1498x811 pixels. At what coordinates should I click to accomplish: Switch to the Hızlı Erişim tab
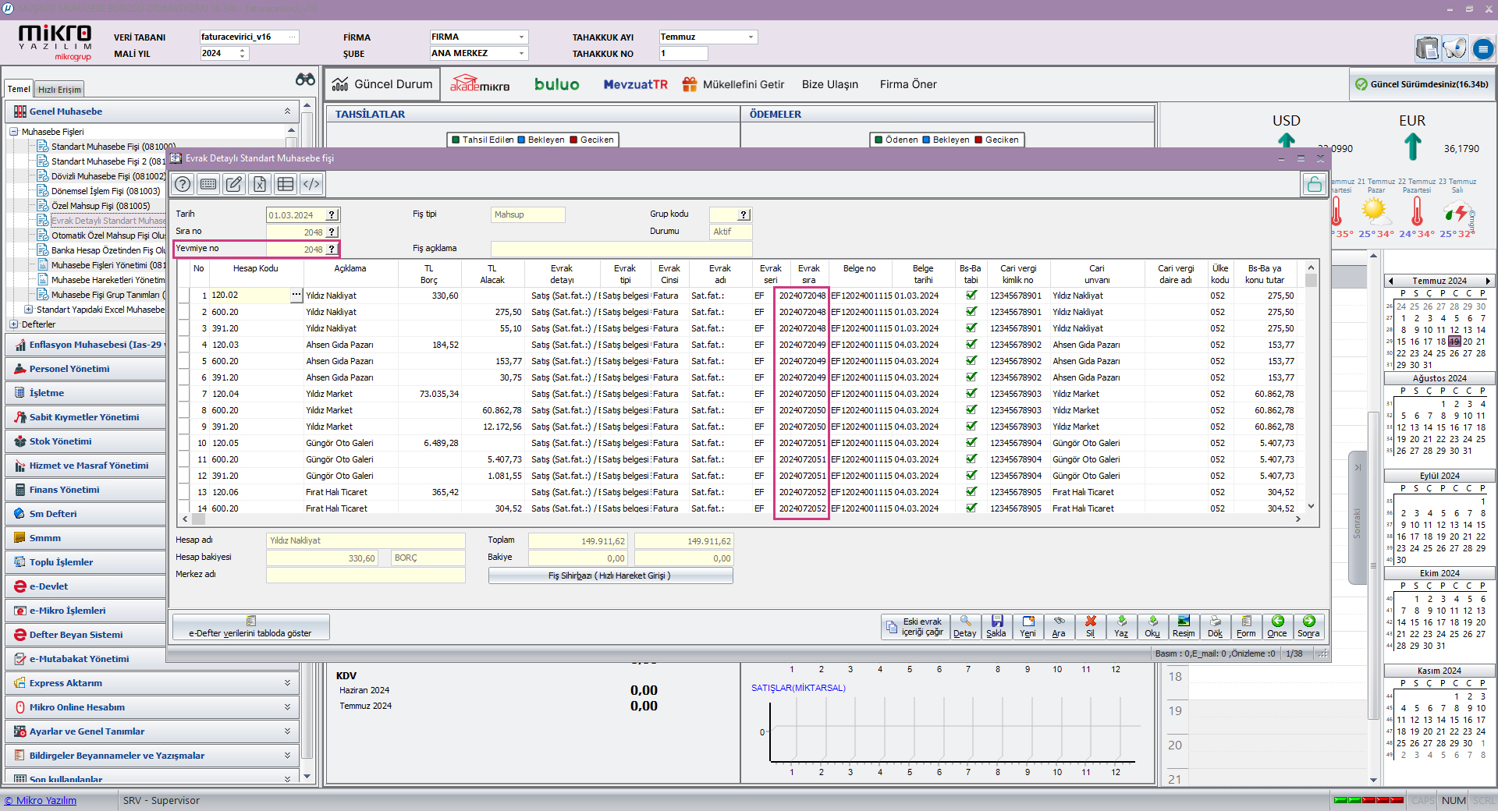59,90
